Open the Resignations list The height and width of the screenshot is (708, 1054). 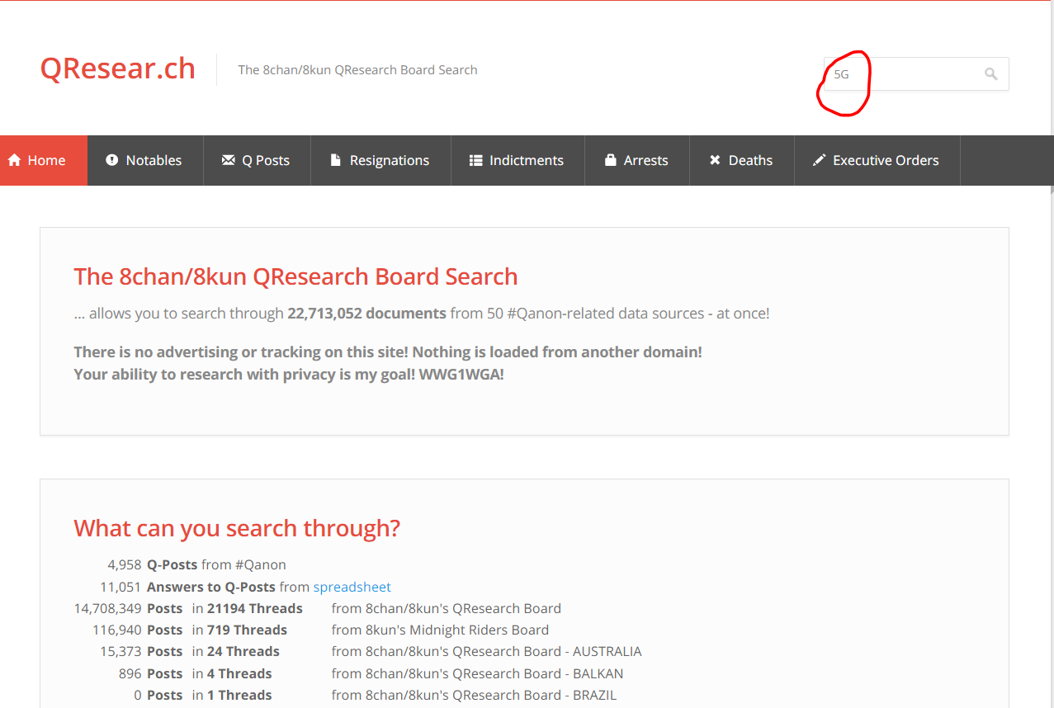pyautogui.click(x=380, y=160)
